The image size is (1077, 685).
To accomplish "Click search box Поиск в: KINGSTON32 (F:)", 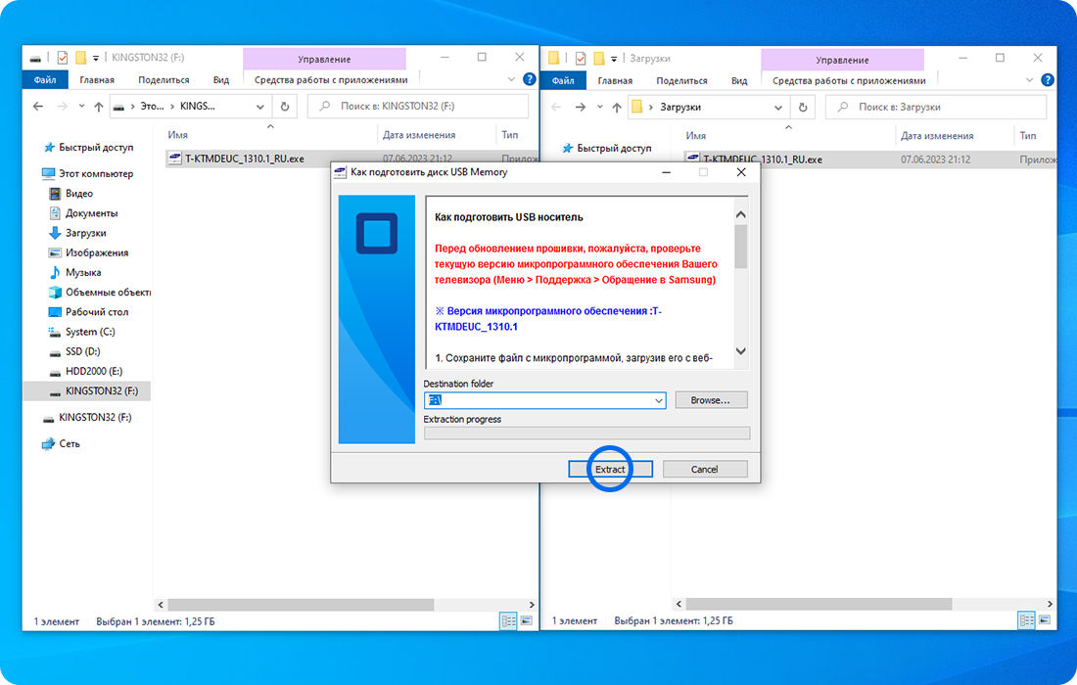I will point(418,107).
